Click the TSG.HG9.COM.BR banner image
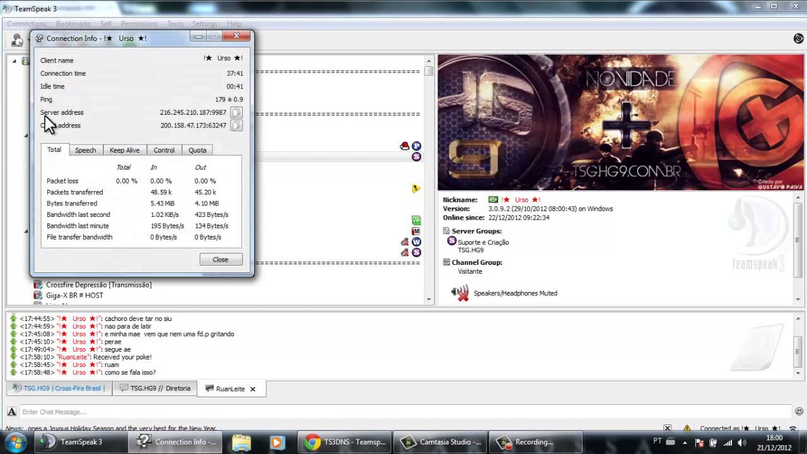Viewport: 807px width, 454px height. [621, 122]
